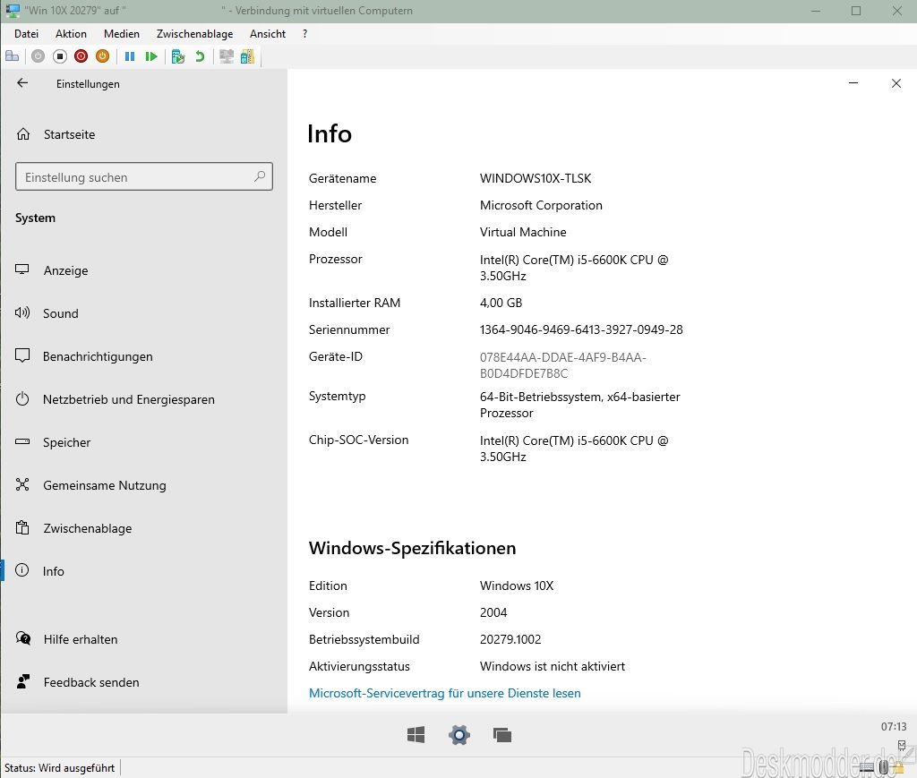Screen dimensions: 917x778
Task: Click the Windows-Spezifikationen heading
Action: tap(412, 548)
